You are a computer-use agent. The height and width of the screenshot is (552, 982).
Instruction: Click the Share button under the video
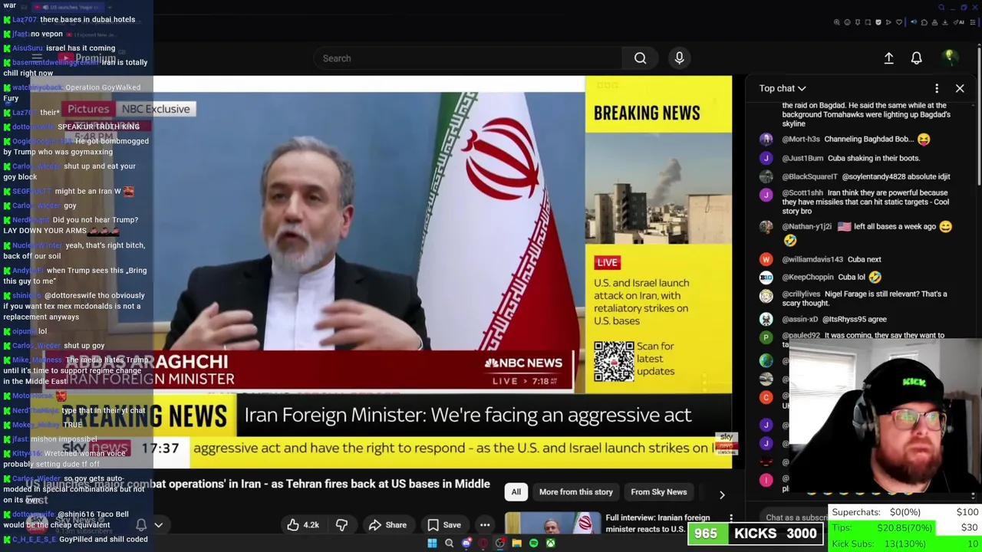[387, 525]
